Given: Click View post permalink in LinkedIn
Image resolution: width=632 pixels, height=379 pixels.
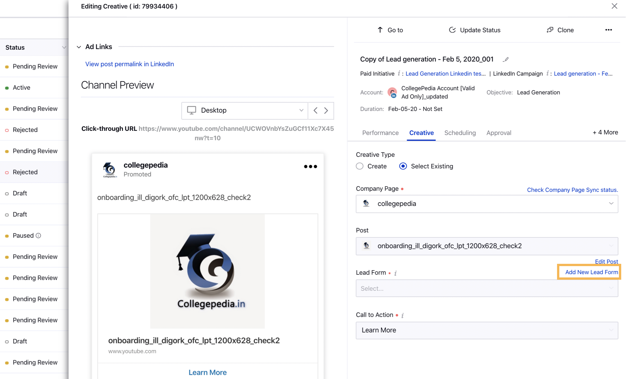Looking at the screenshot, I should tap(129, 64).
